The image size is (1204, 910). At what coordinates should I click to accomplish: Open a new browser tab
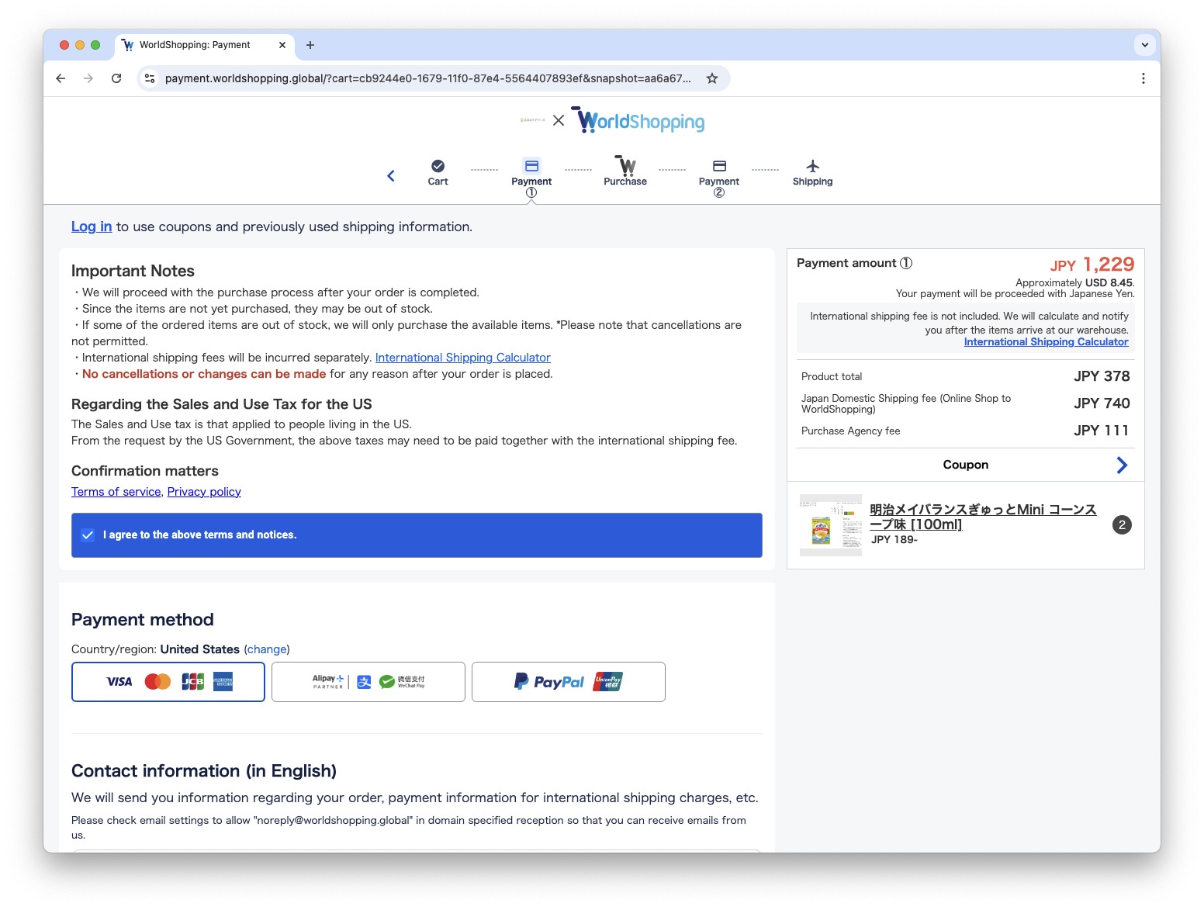coord(310,45)
